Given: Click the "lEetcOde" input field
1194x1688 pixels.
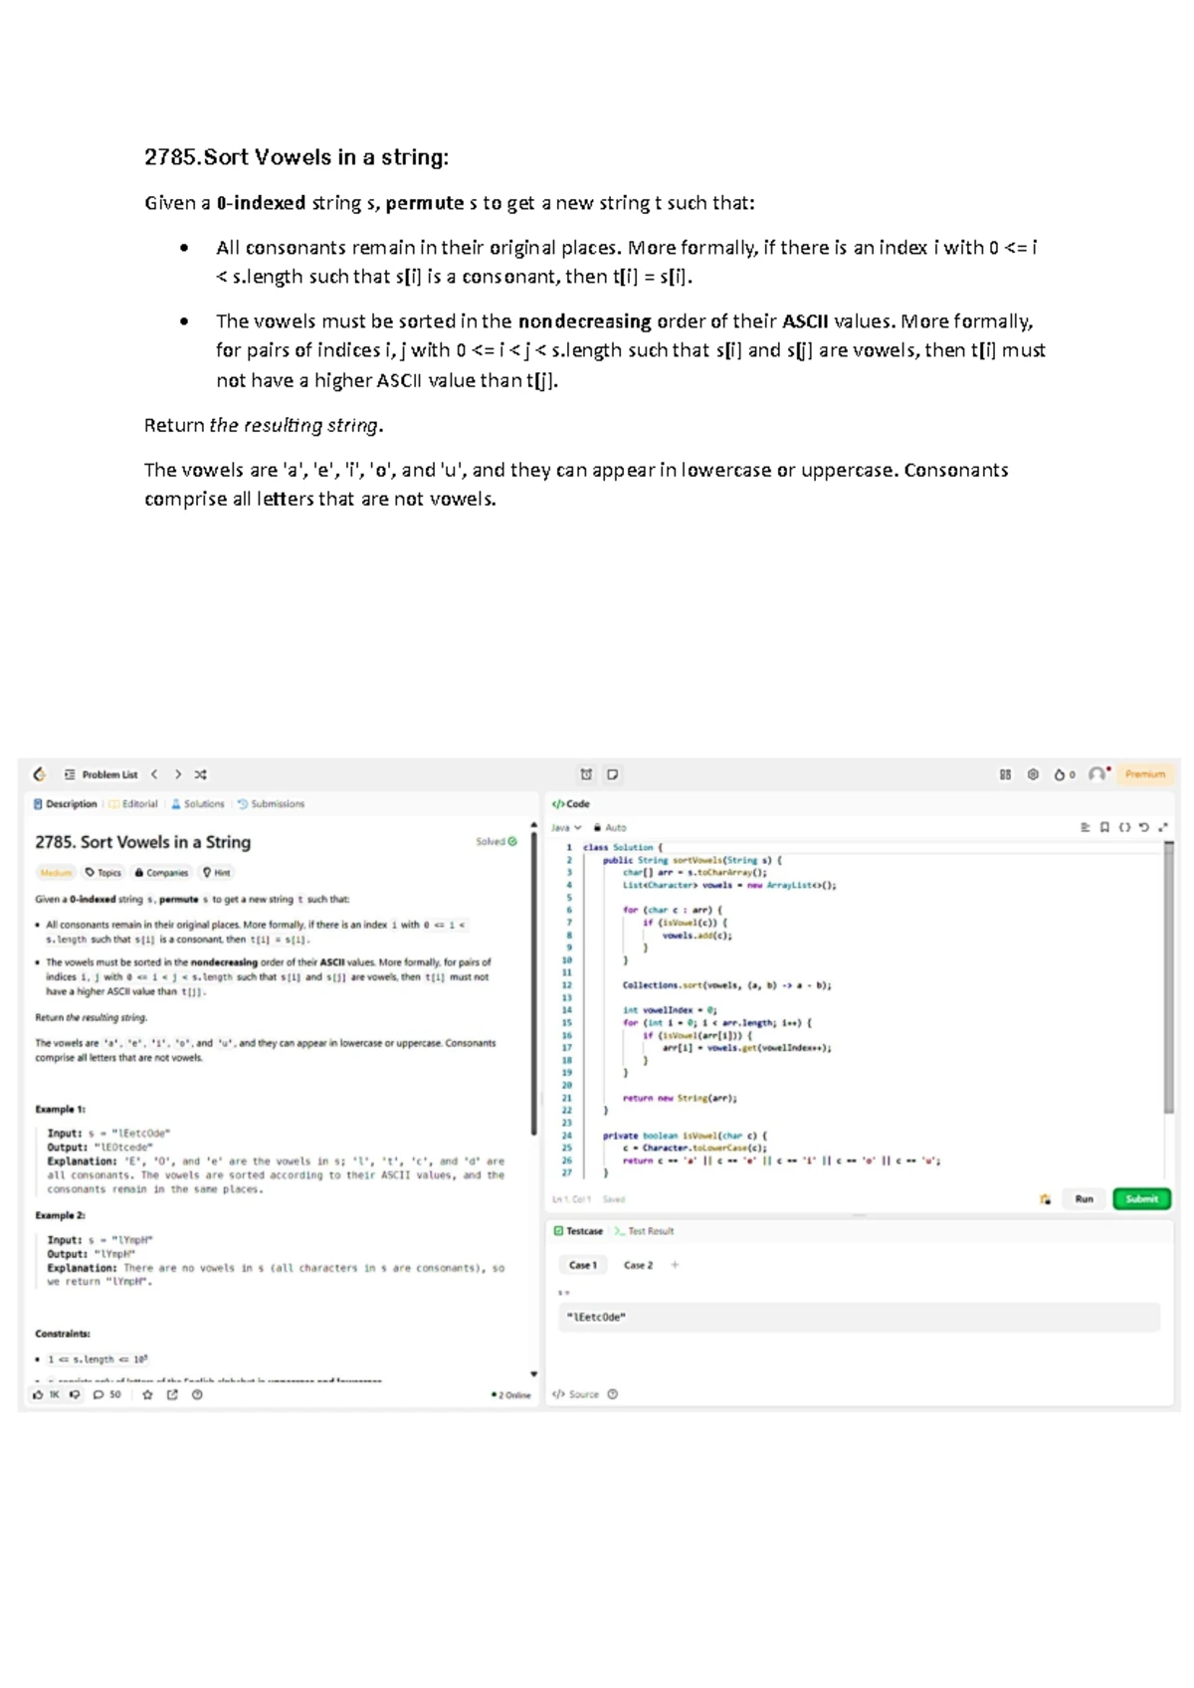Looking at the screenshot, I should 859,1318.
